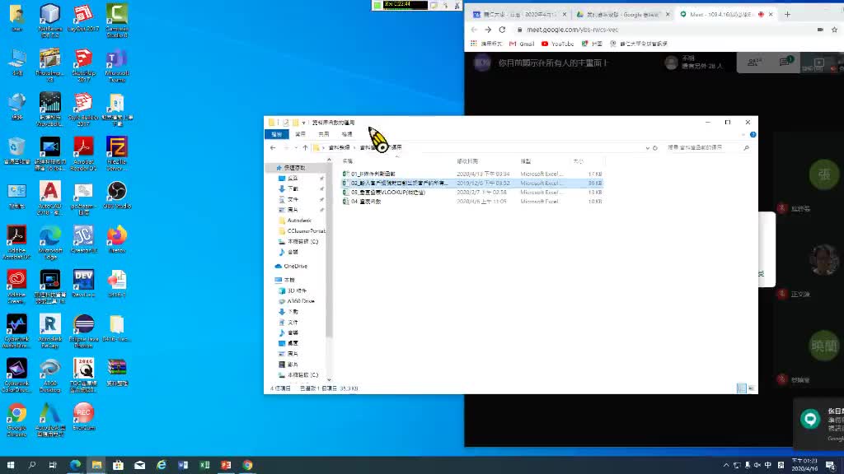Launch Bandicam desktop shortcut
Viewport: 844px width, 474px height.
pyautogui.click(x=83, y=417)
